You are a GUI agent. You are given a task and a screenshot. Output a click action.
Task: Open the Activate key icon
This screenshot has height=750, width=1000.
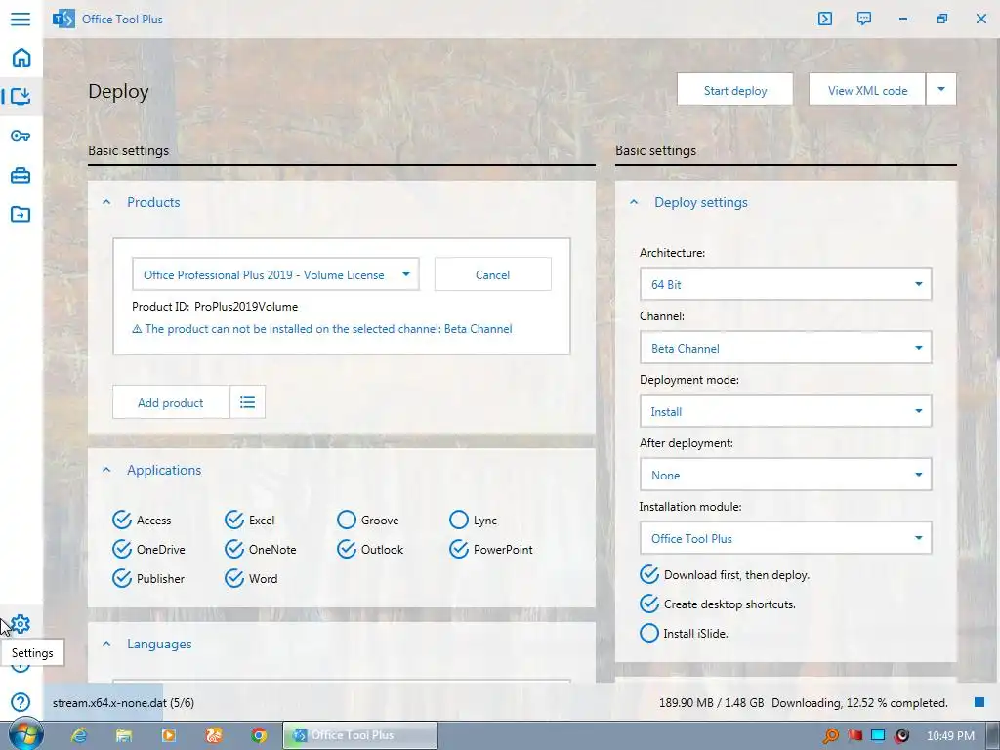pos(21,136)
